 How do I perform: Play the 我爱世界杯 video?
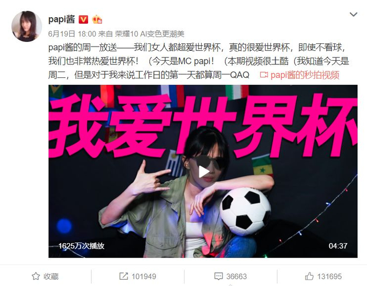click(203, 171)
